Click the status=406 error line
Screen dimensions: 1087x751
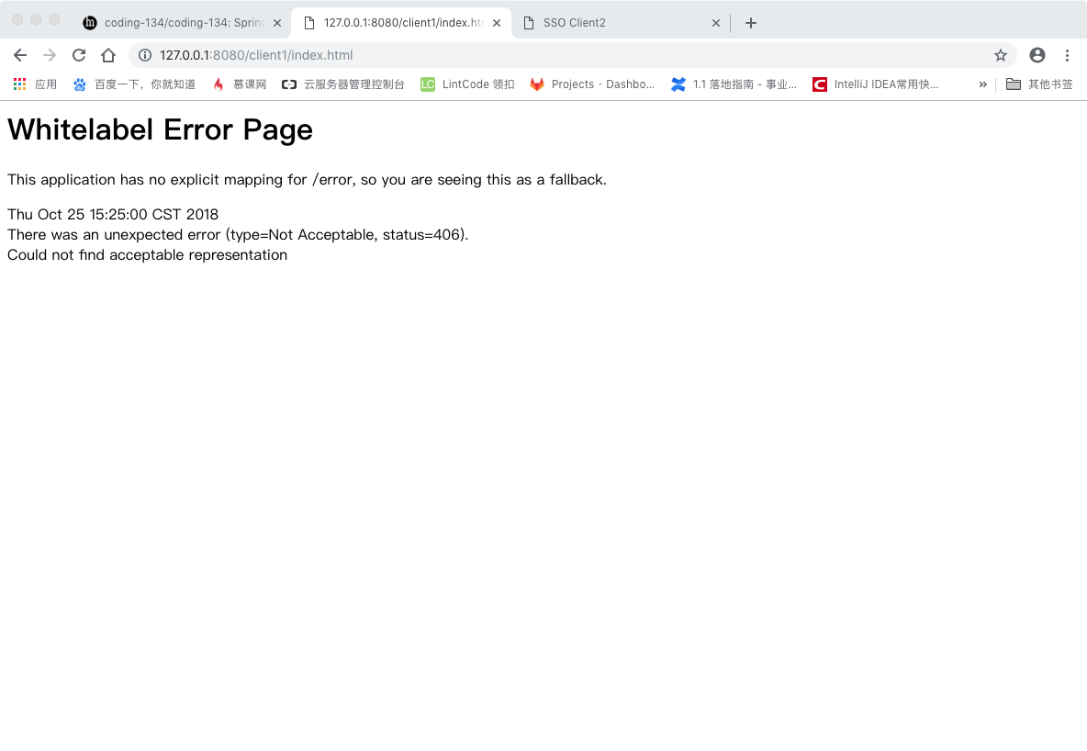(x=238, y=234)
